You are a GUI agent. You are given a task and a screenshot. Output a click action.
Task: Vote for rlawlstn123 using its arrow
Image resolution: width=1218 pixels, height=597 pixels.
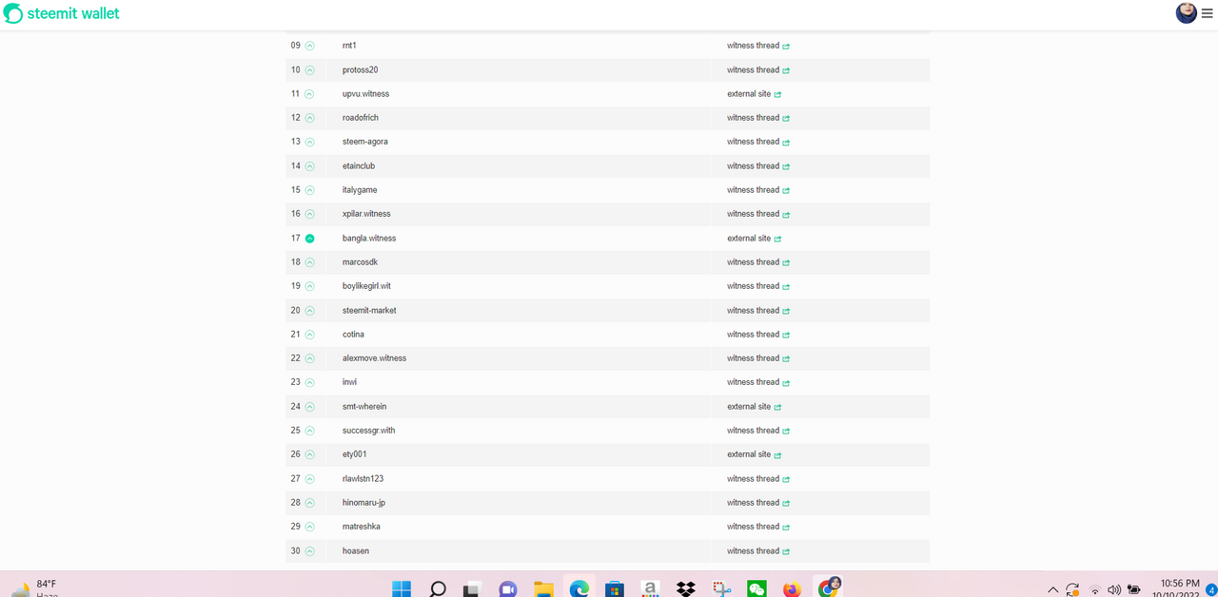pos(309,479)
